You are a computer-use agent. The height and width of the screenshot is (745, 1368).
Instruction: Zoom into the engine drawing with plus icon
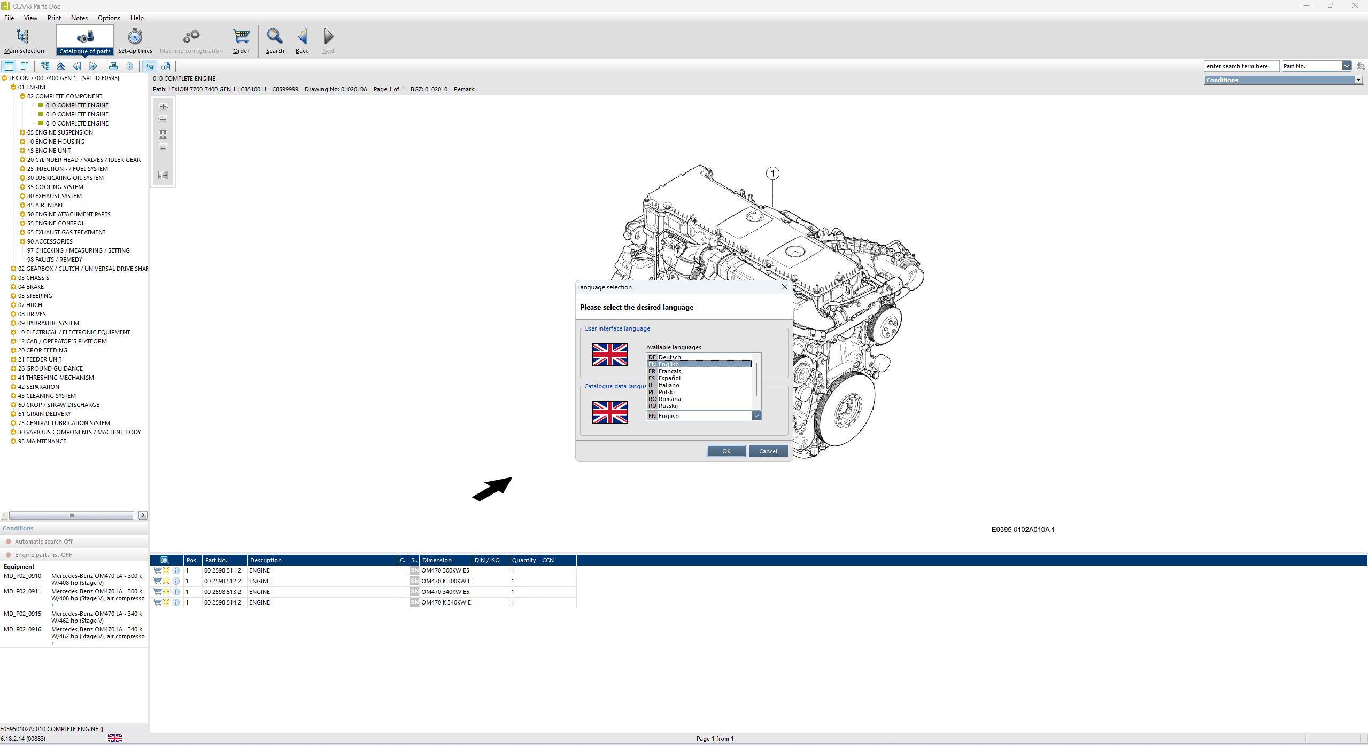click(163, 106)
